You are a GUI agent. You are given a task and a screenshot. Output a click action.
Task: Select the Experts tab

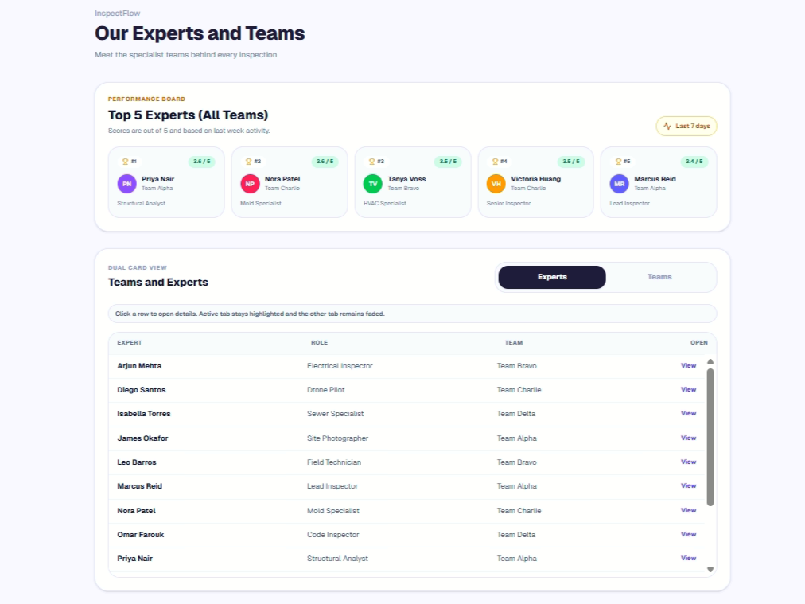coord(552,277)
